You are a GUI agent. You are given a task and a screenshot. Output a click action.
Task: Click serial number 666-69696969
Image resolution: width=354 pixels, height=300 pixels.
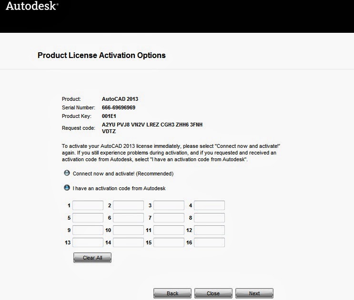tap(119, 107)
